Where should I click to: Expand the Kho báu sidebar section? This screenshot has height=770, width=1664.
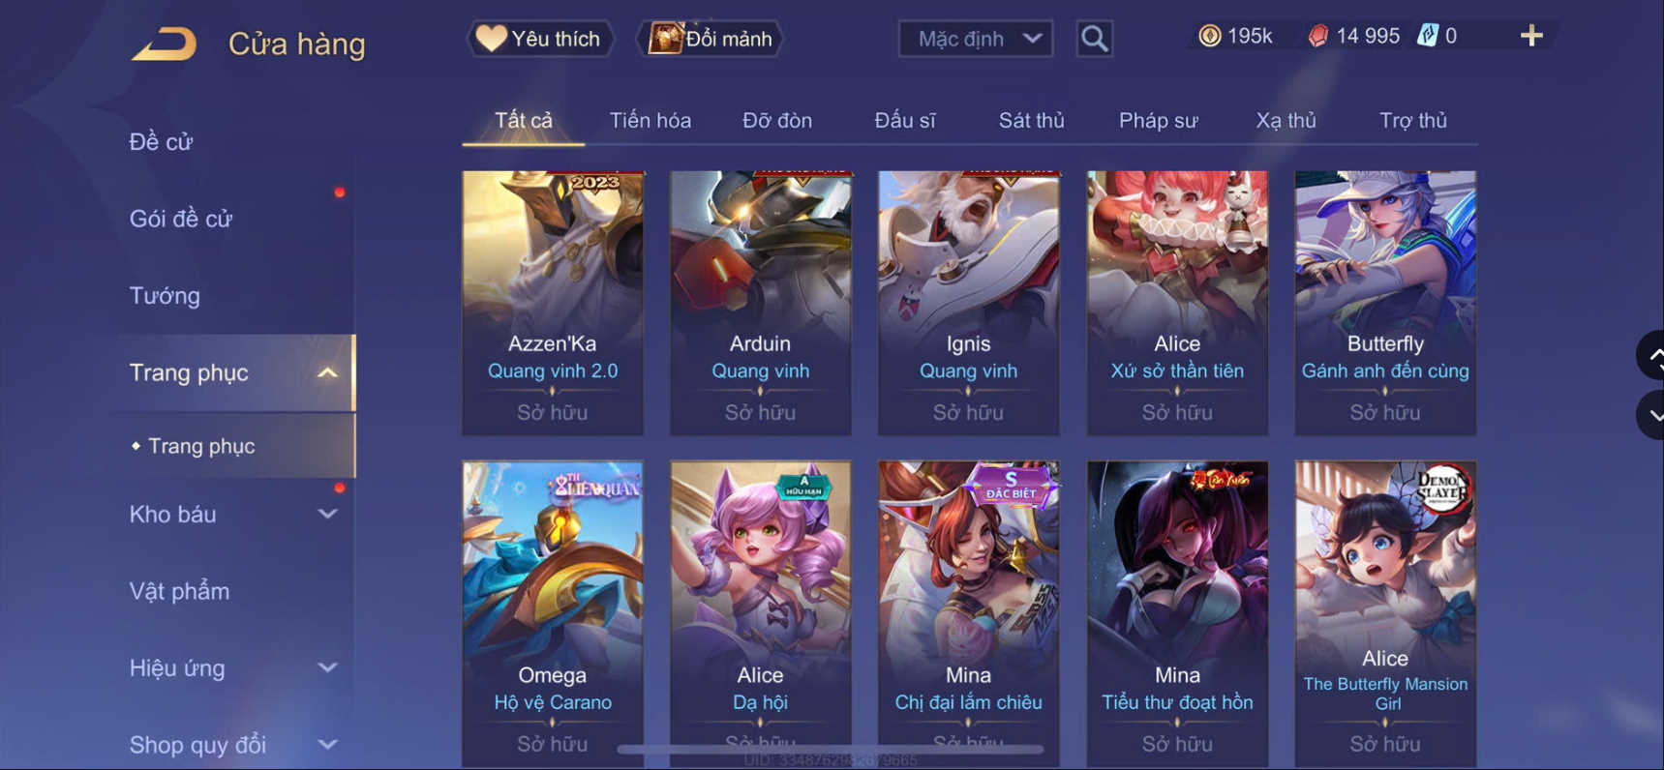tap(328, 514)
